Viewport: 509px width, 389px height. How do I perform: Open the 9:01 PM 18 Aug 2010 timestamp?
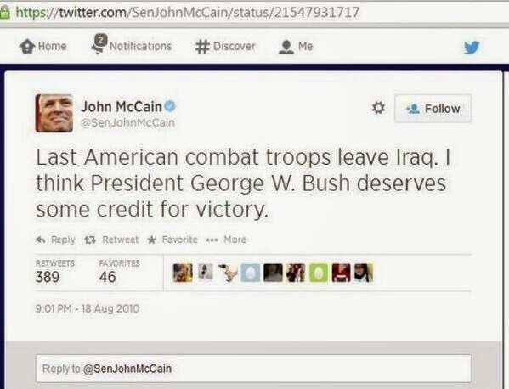pos(88,308)
